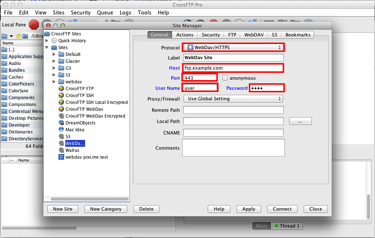Open the Queue menu
Screen dimensions: 375x238
(105, 12)
